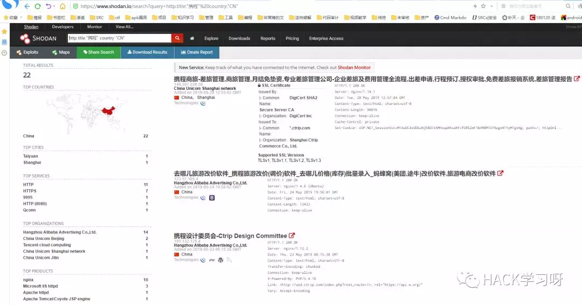Viewport: 582px width, 305px height.
Task: Open dropdown arrow next to undo-close button
Action: coord(54,6)
